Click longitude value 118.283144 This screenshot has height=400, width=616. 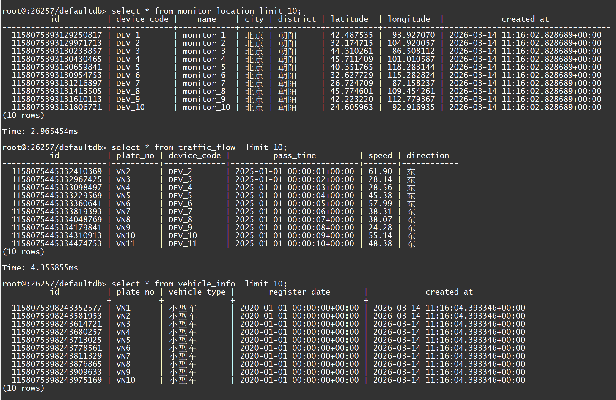pyautogui.click(x=411, y=67)
